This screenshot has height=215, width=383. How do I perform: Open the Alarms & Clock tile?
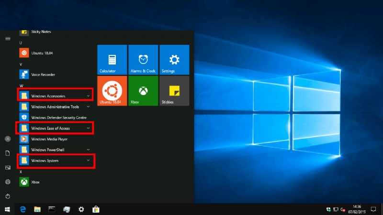tap(143, 60)
